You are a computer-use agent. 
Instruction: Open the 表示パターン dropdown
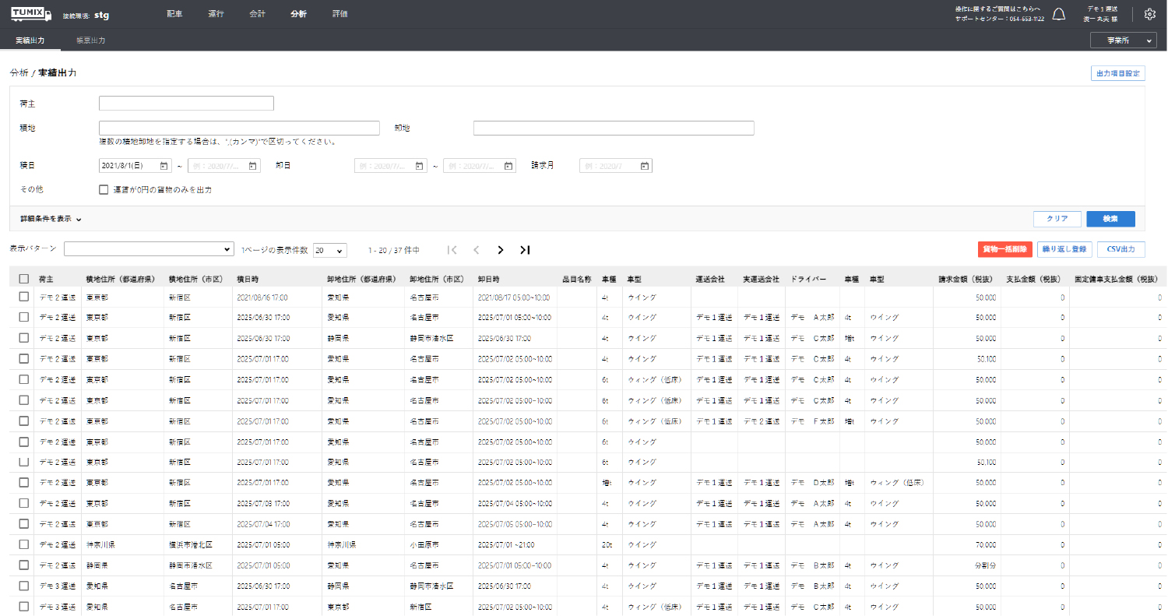[x=149, y=249]
